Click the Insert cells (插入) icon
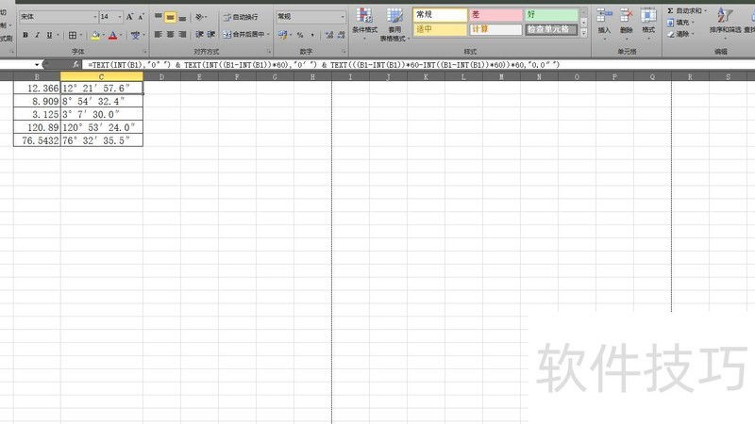This screenshot has height=424, width=755. tap(604, 22)
